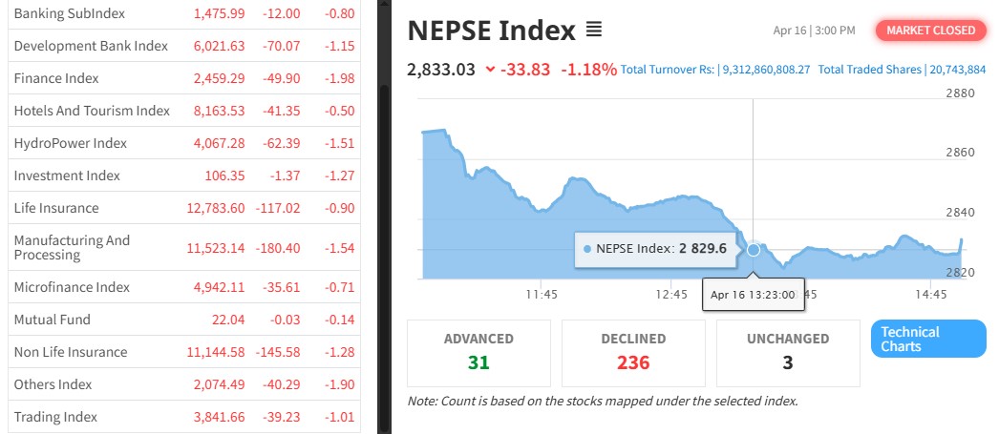The image size is (999, 434).
Task: Click the sub-indices list vertical scrollbar
Action: (384, 238)
